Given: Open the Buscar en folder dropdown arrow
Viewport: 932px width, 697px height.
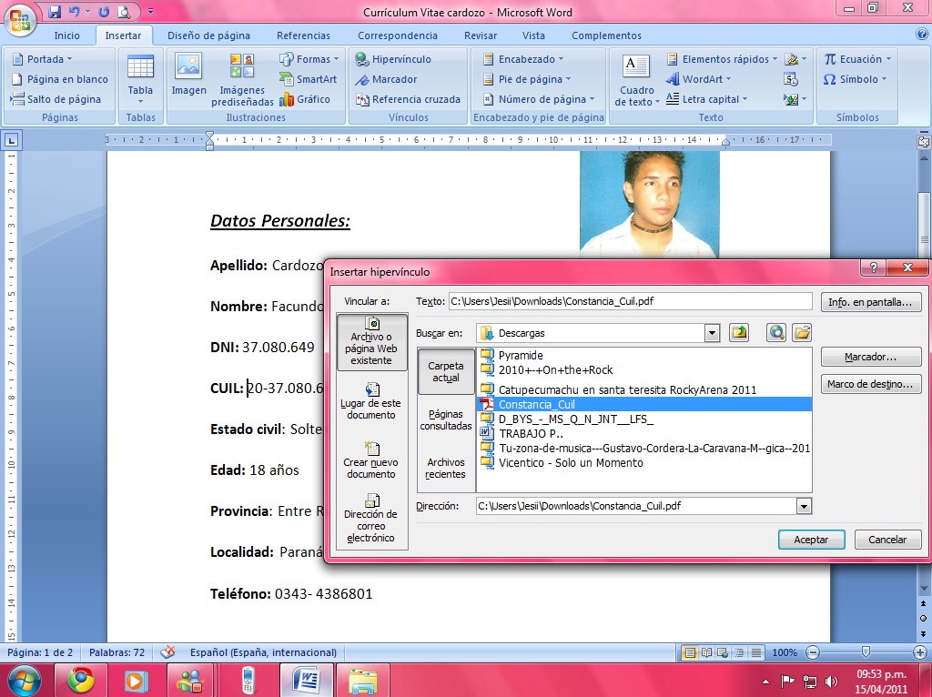Looking at the screenshot, I should tap(712, 333).
